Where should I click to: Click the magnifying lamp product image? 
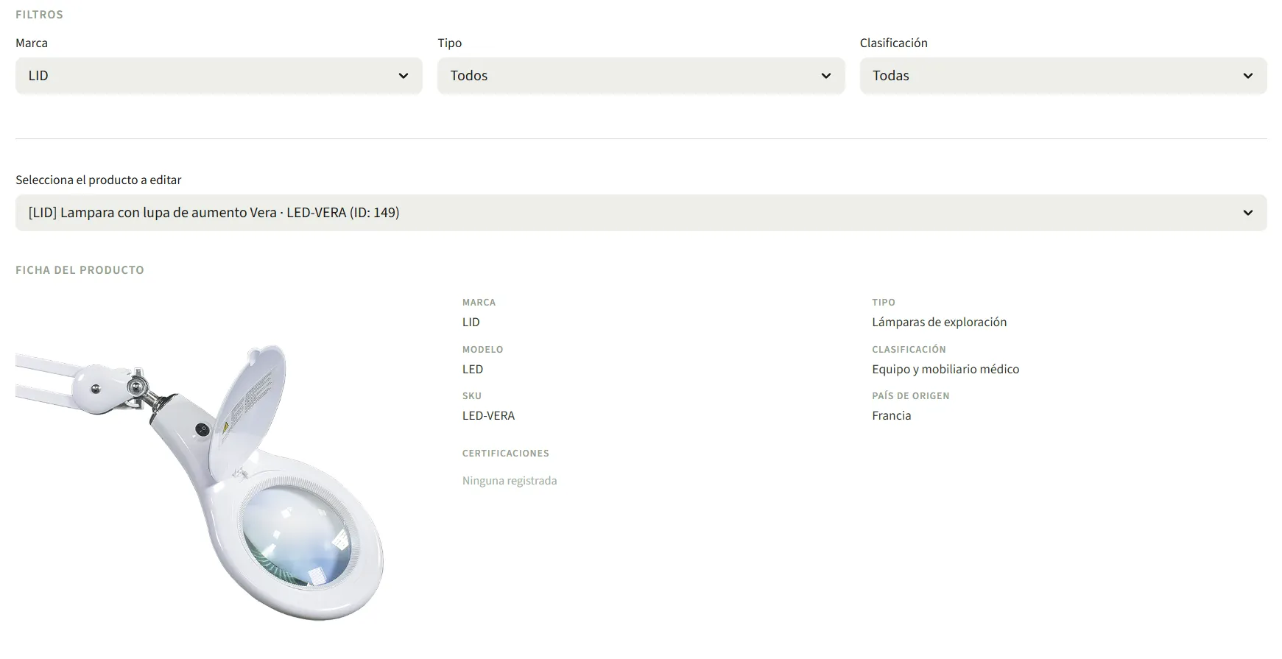(200, 482)
